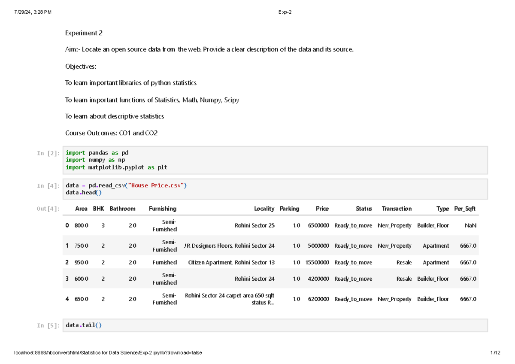The image size is (515, 364).
Task: Click the 7/29/24 timestamp
Action: (33, 12)
